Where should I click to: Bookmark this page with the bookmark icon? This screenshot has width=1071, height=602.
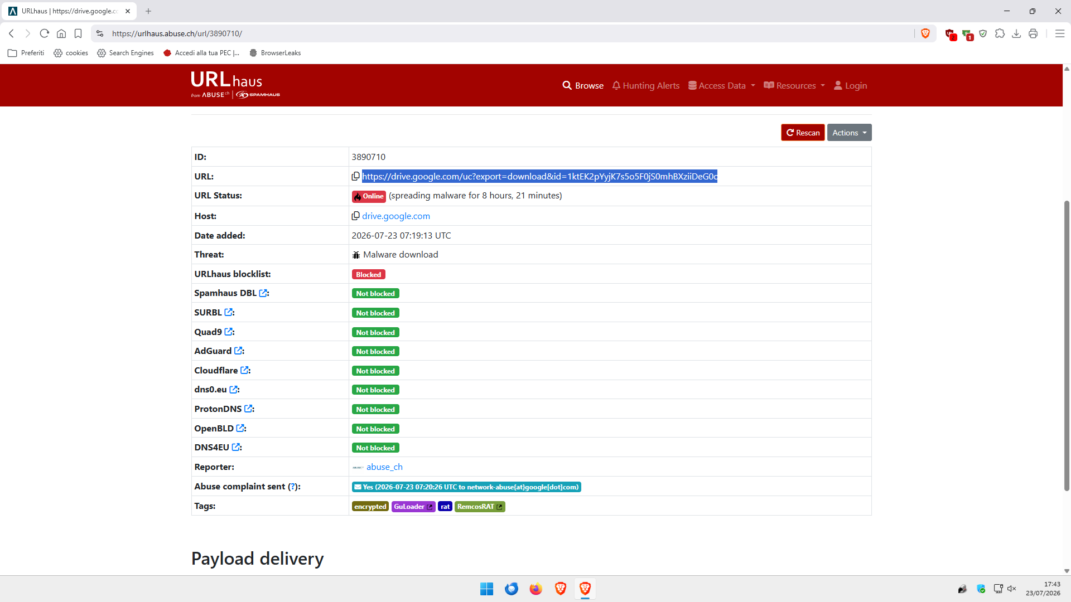(78, 33)
